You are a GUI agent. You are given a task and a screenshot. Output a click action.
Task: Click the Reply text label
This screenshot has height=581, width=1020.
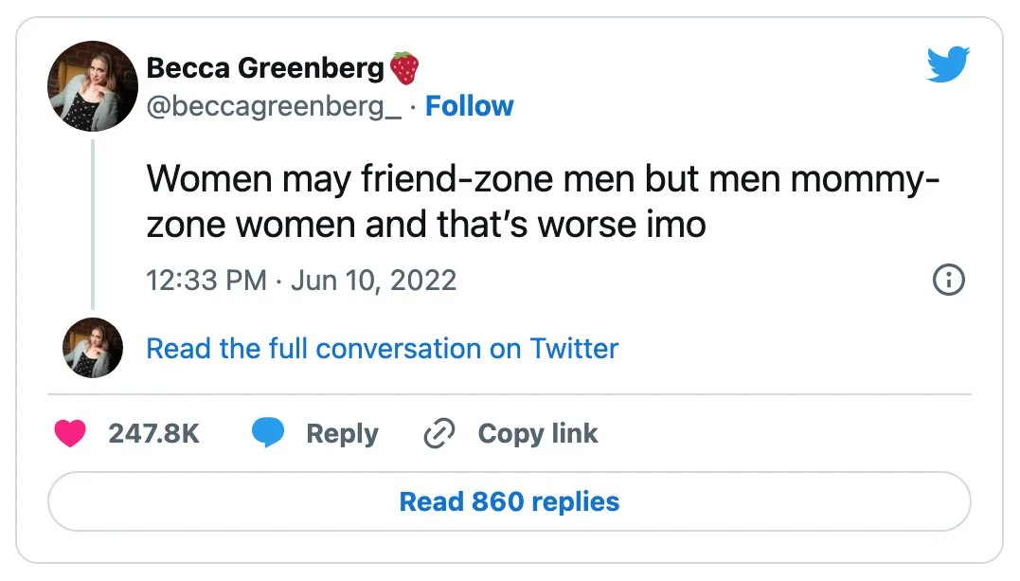tap(342, 434)
